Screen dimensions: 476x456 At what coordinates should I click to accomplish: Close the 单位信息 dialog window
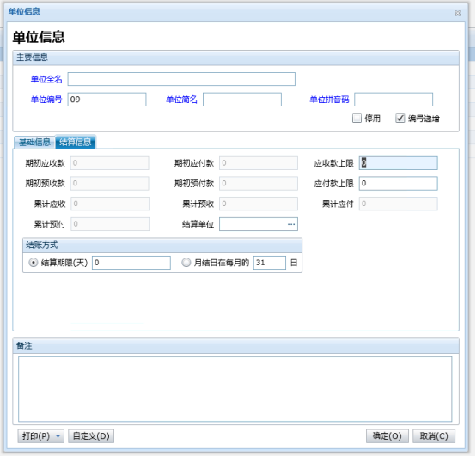click(x=457, y=13)
